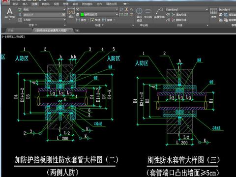Click the dimension break icon
236x177 pixels.
[x=121, y=9]
